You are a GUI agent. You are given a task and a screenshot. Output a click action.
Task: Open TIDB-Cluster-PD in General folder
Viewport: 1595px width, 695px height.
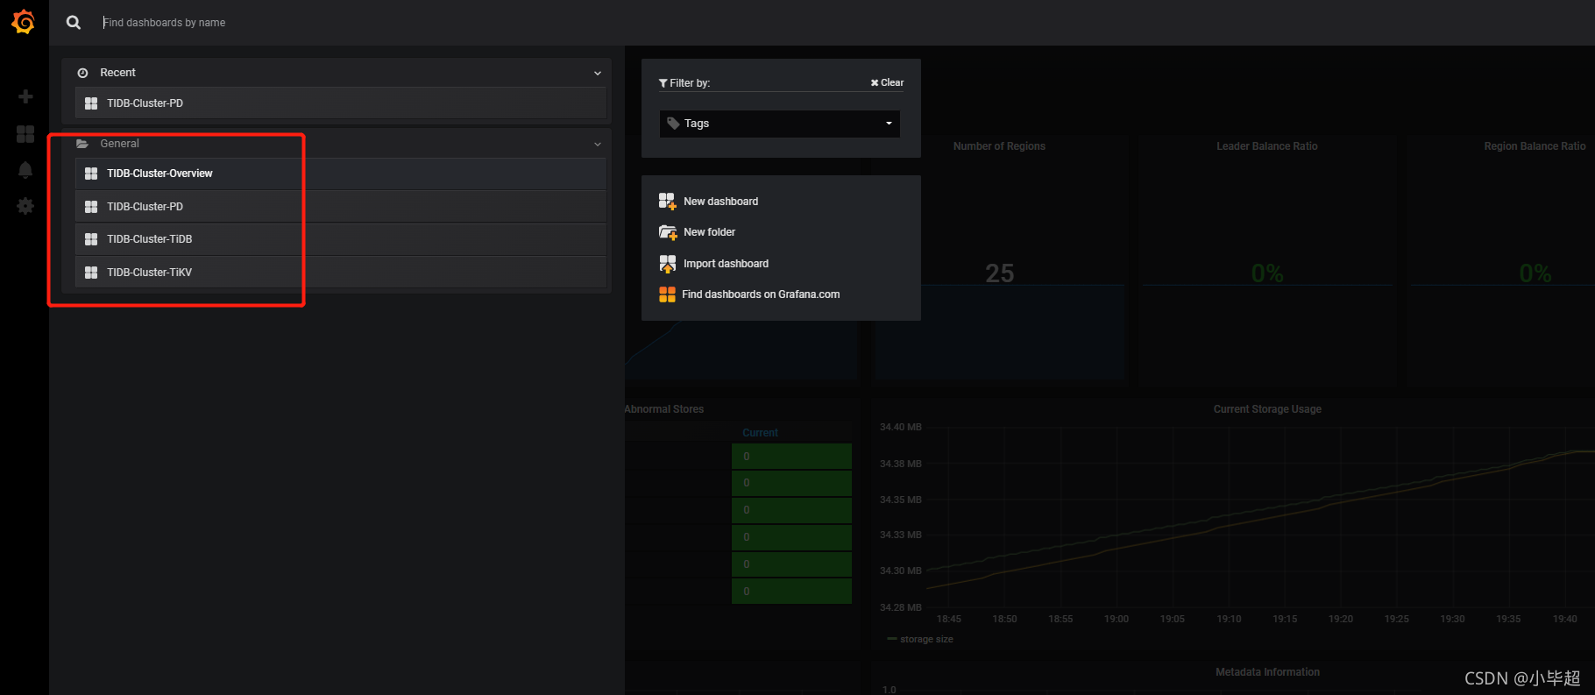click(x=341, y=207)
